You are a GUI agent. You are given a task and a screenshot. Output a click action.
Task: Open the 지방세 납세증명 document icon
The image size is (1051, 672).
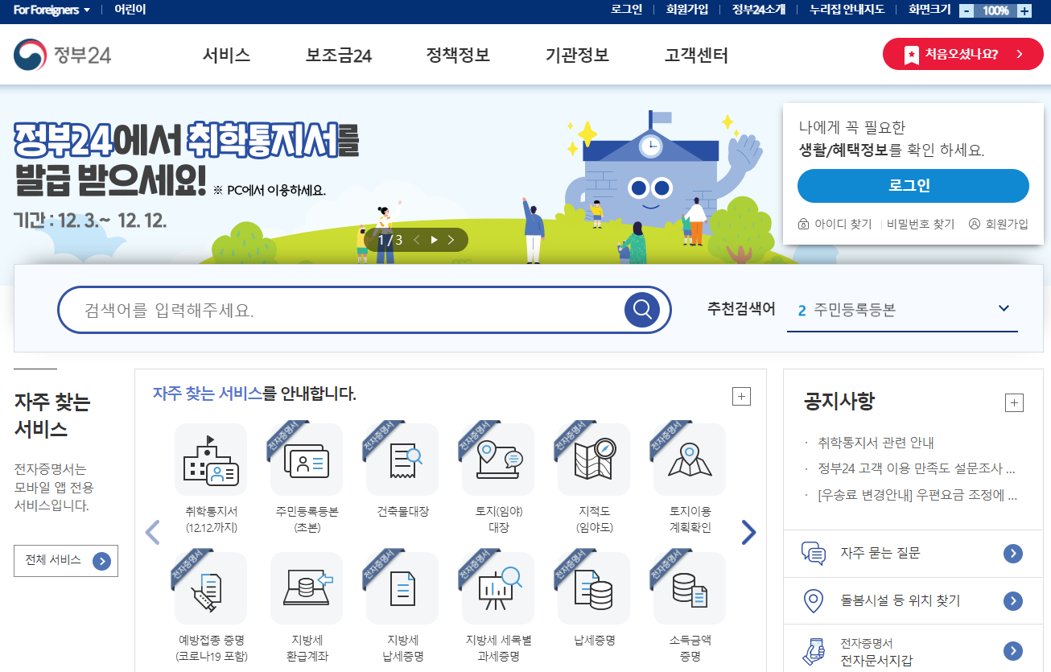[x=402, y=588]
